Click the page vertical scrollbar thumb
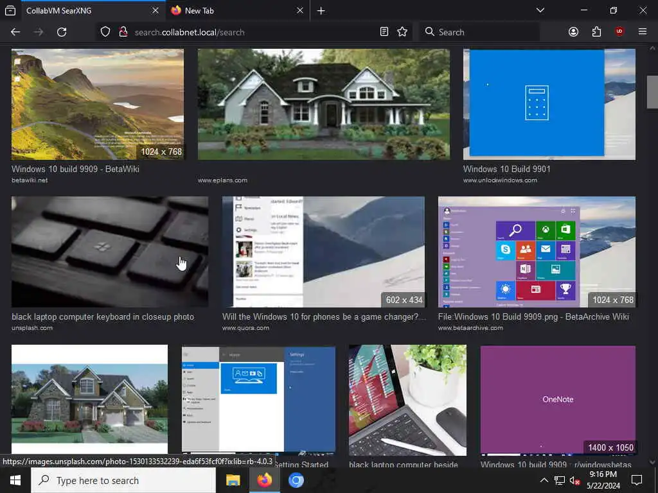The height and width of the screenshot is (493, 658). [x=652, y=92]
